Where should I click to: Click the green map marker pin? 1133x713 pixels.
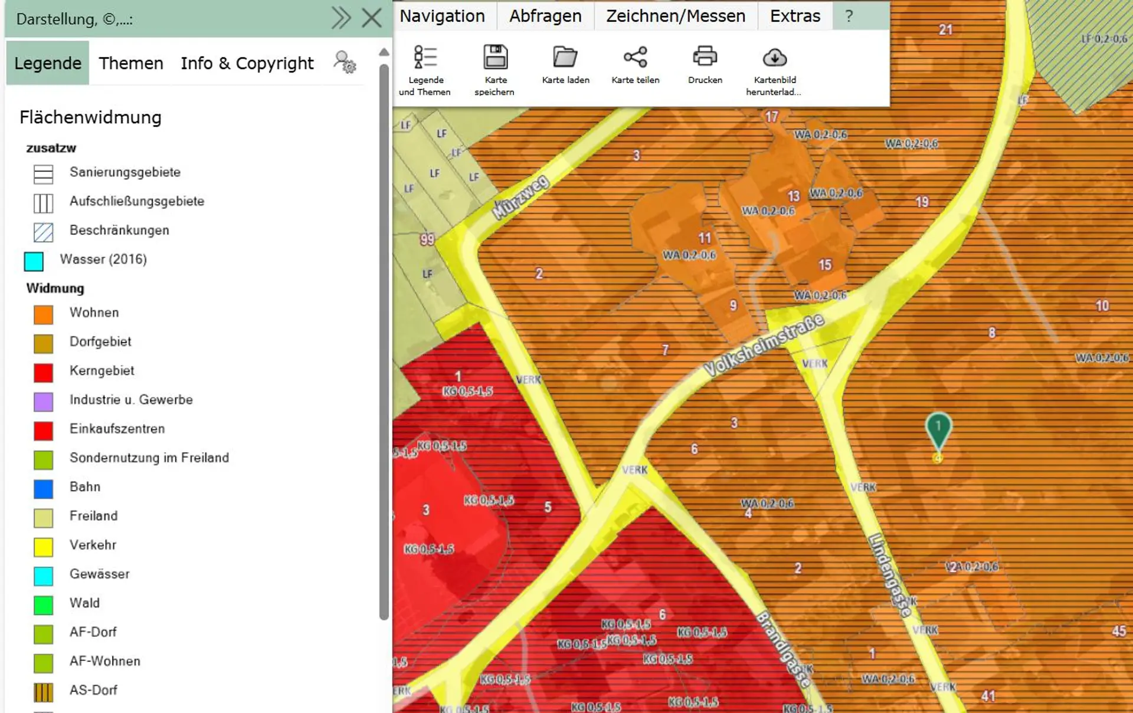pyautogui.click(x=938, y=432)
